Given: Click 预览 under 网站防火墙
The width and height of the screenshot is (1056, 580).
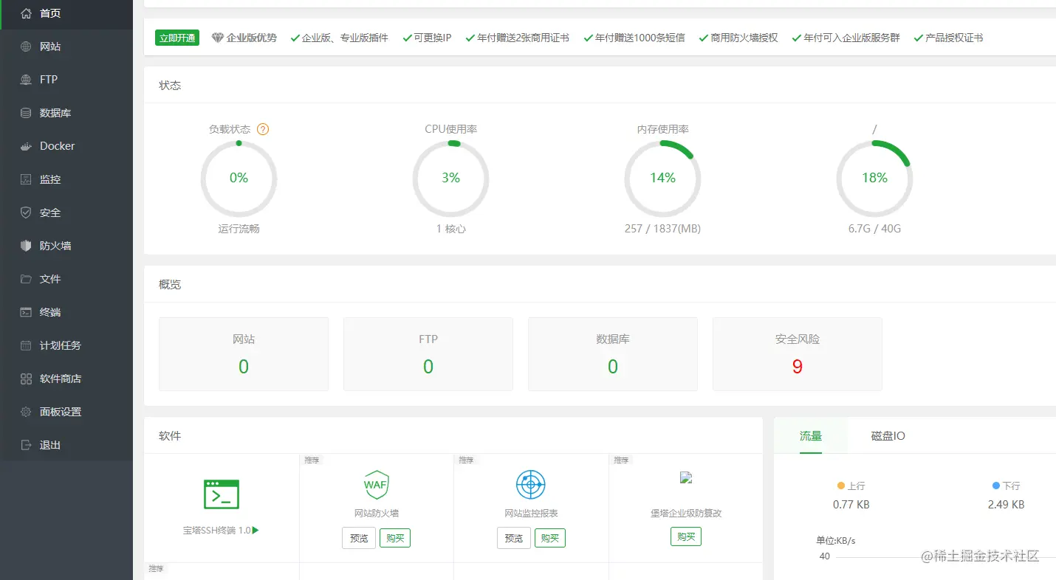Looking at the screenshot, I should point(359,538).
